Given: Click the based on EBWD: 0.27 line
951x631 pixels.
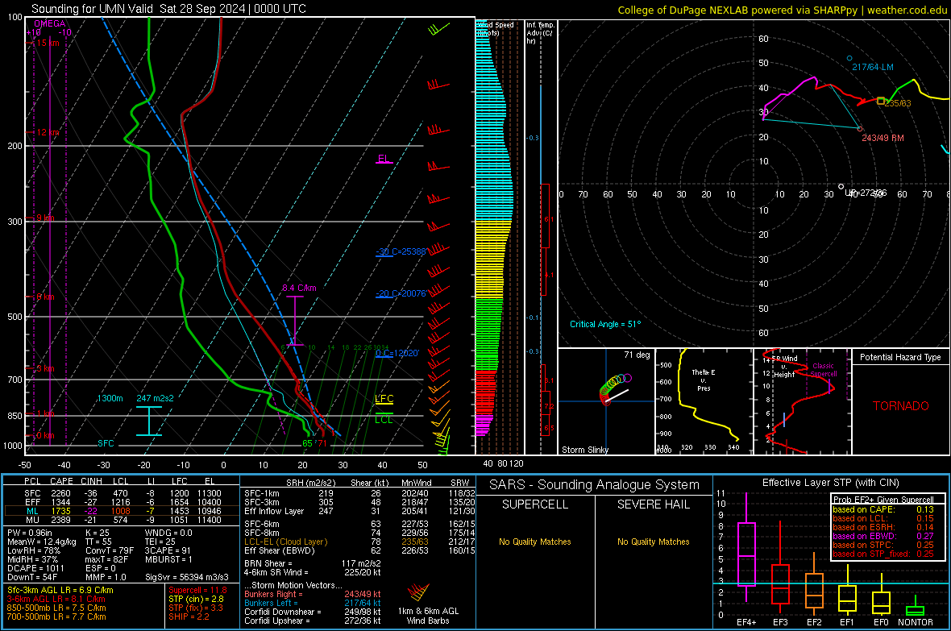Looking at the screenshot, I should 883,536.
